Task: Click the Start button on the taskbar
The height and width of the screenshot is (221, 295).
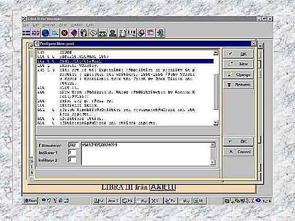Action: click(30, 200)
